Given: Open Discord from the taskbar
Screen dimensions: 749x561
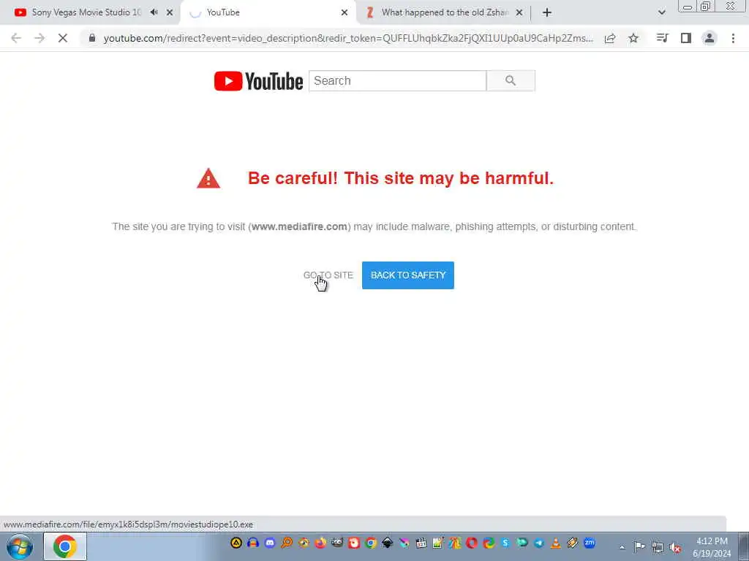Looking at the screenshot, I should (x=270, y=543).
